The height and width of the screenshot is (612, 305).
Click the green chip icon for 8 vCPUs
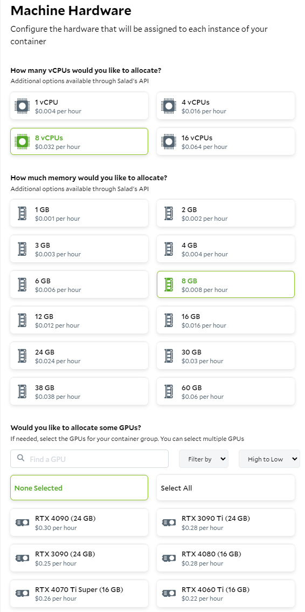point(22,141)
